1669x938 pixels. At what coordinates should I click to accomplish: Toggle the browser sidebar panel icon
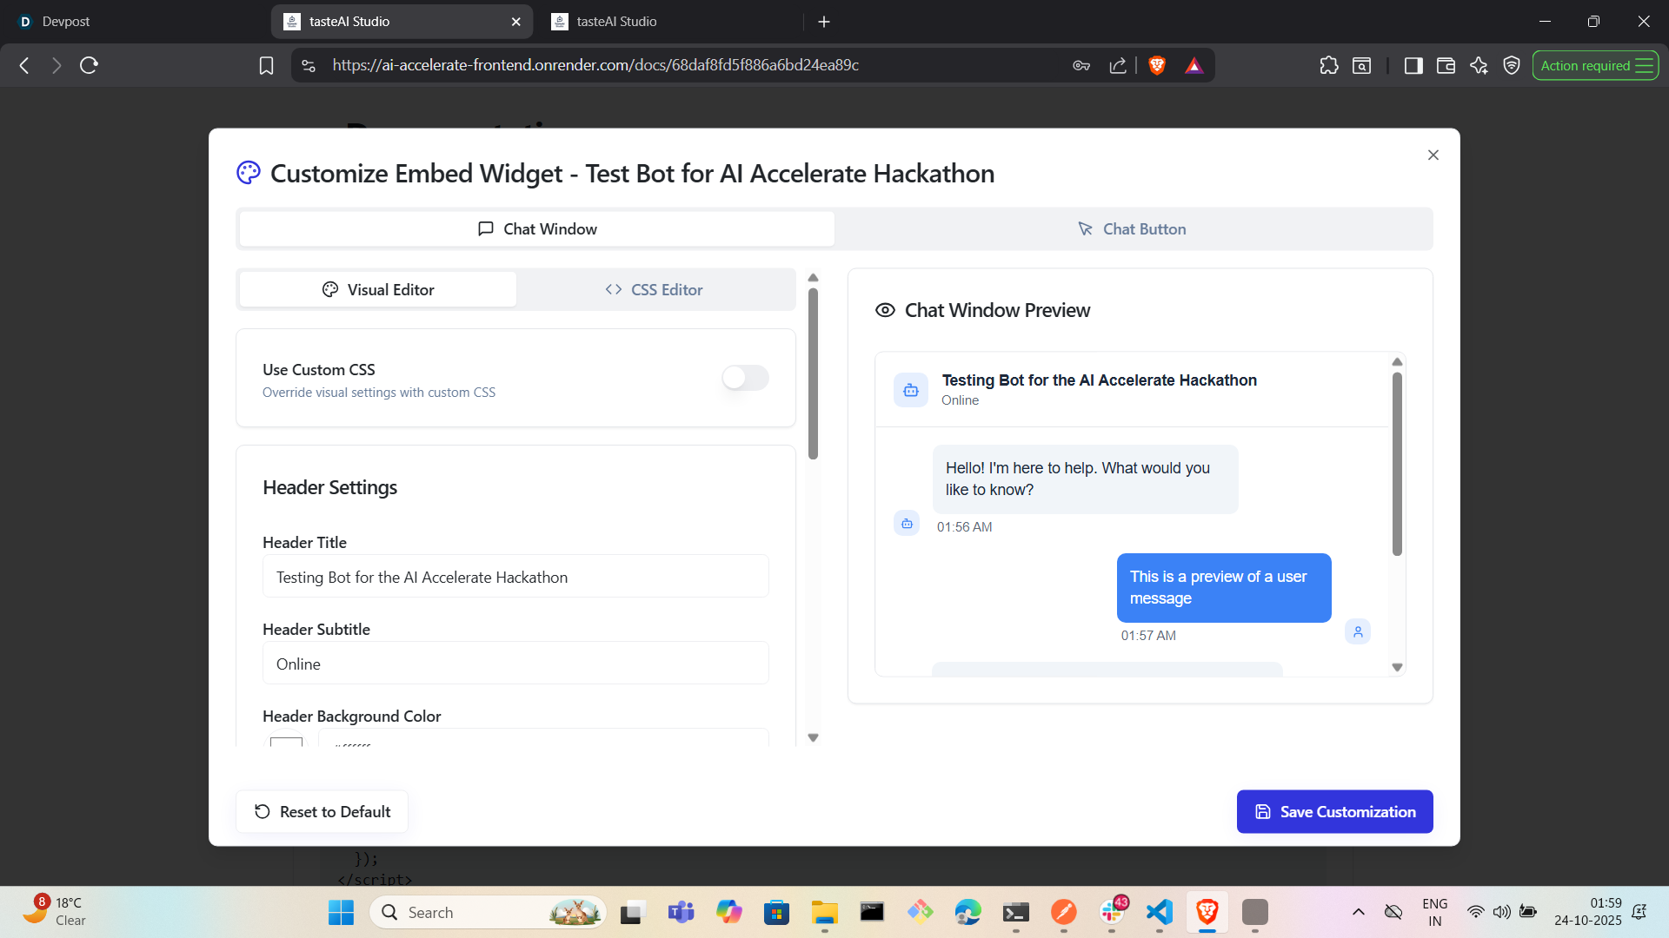click(1413, 65)
